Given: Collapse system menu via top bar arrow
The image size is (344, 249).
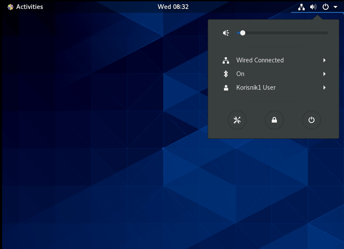Looking at the screenshot, I should [x=335, y=7].
